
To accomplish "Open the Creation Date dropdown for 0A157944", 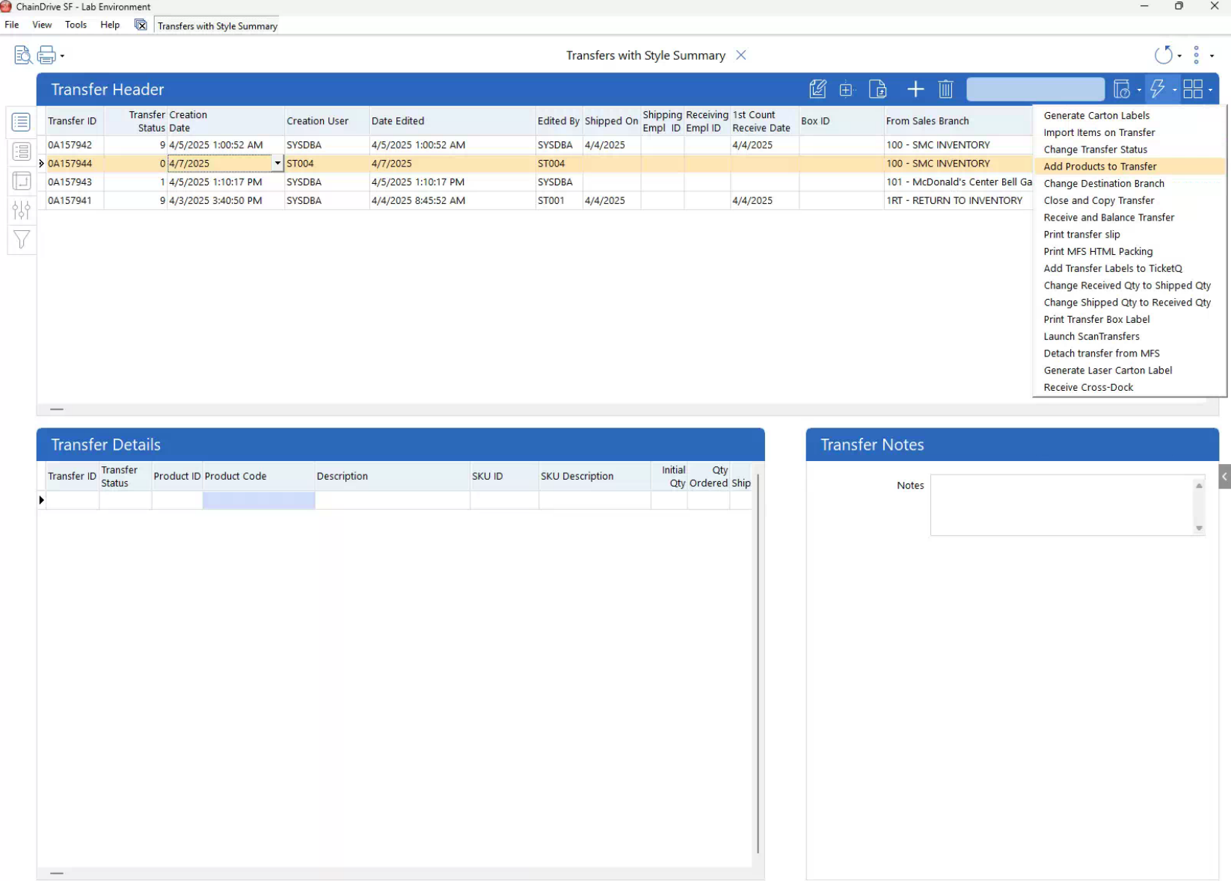I will [277, 164].
